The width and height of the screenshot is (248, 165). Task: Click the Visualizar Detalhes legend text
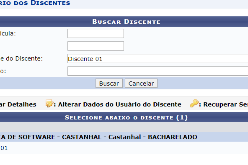tap(18, 105)
